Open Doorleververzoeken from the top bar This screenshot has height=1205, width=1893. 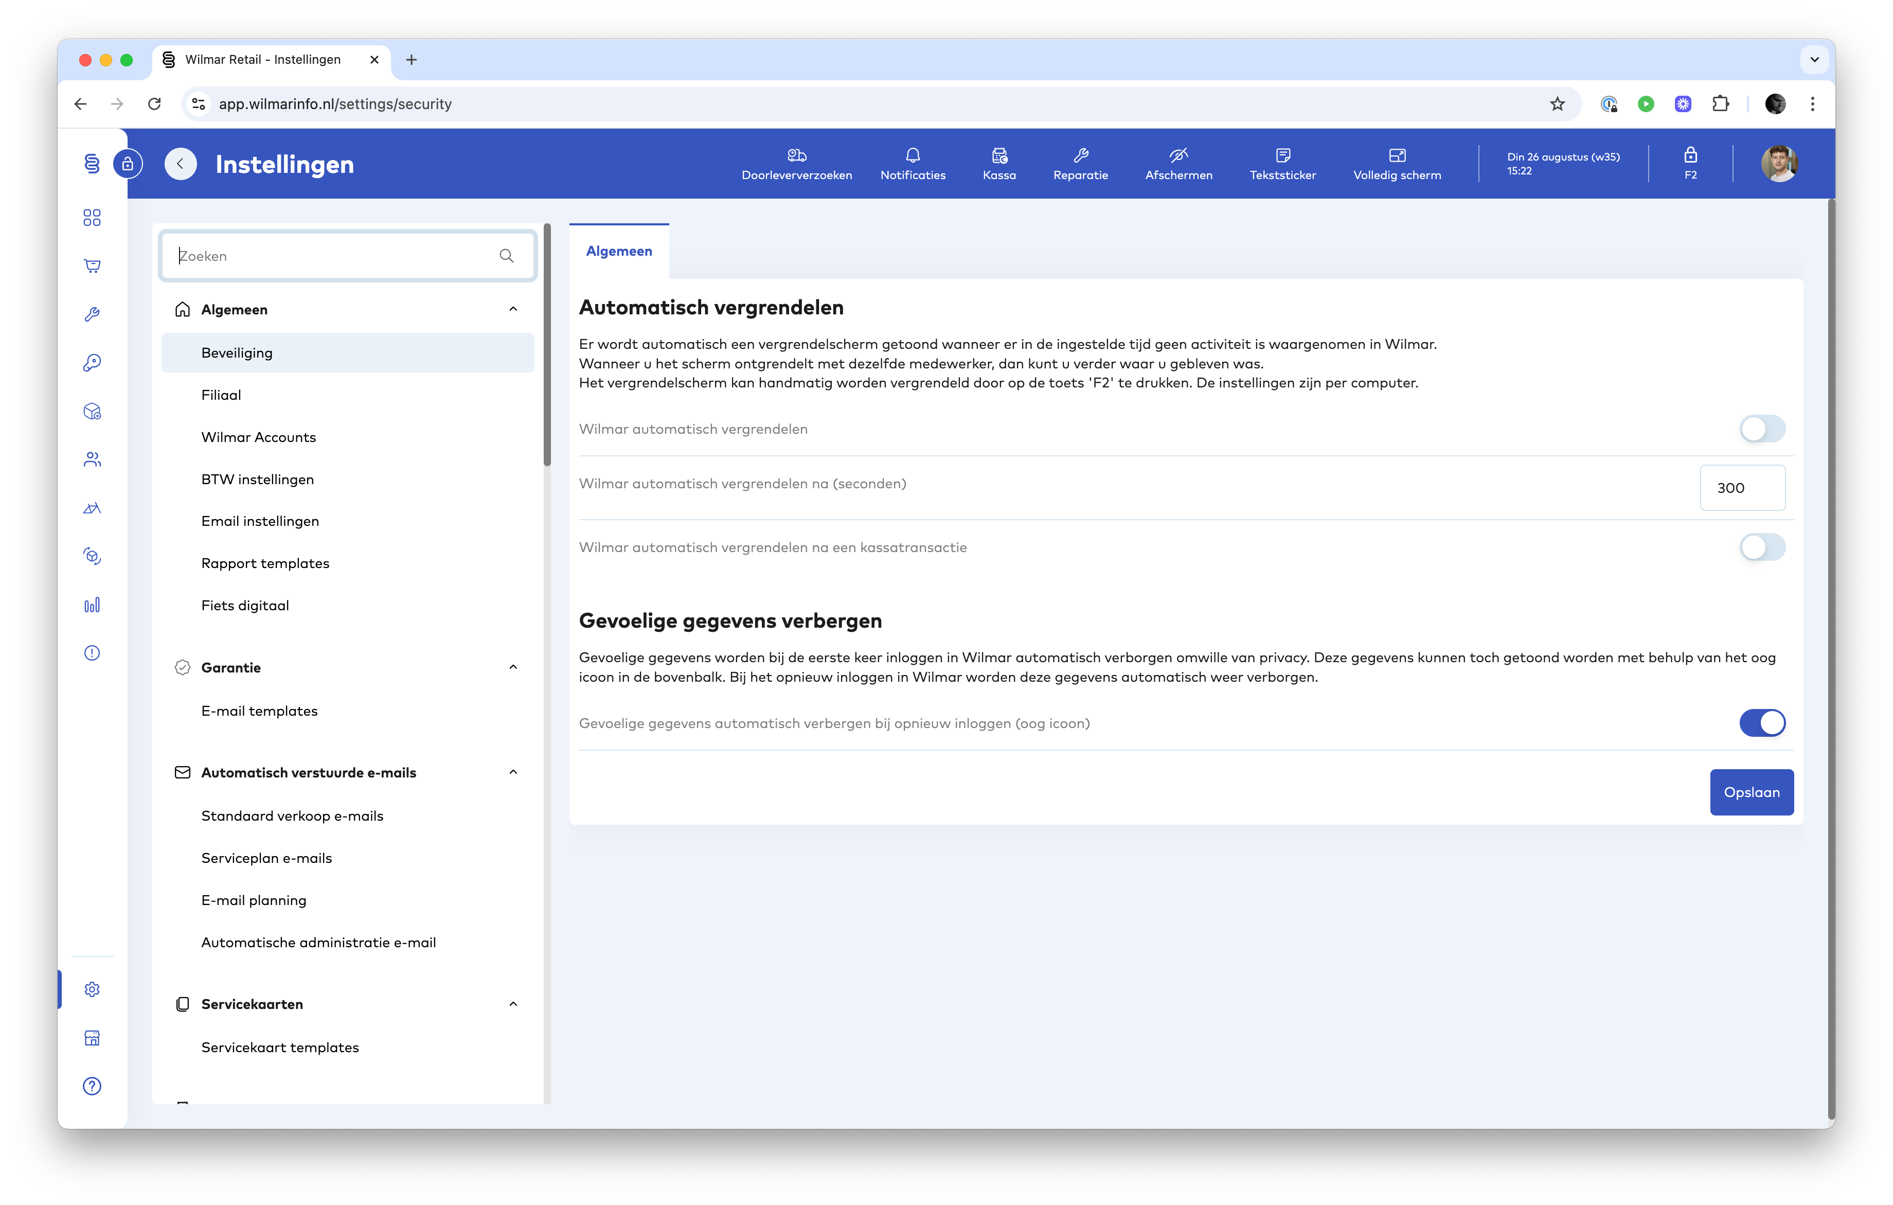(796, 164)
